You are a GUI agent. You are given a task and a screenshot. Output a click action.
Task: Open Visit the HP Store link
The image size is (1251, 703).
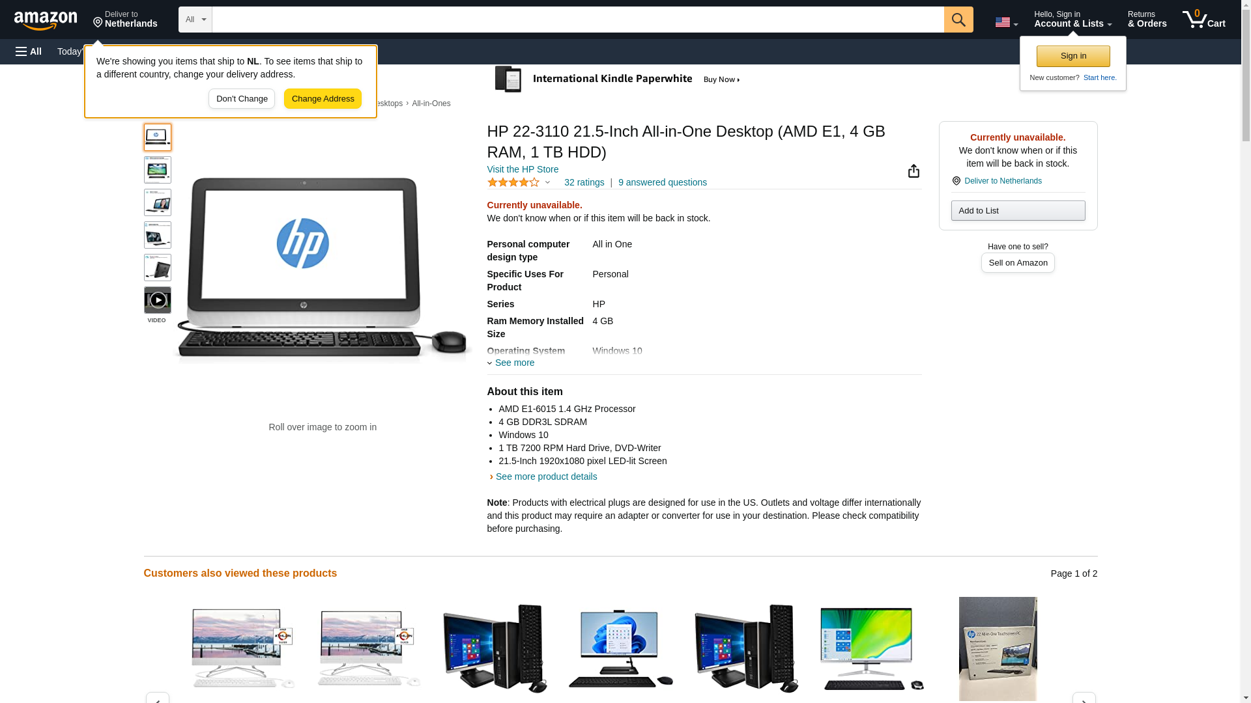[x=523, y=169]
